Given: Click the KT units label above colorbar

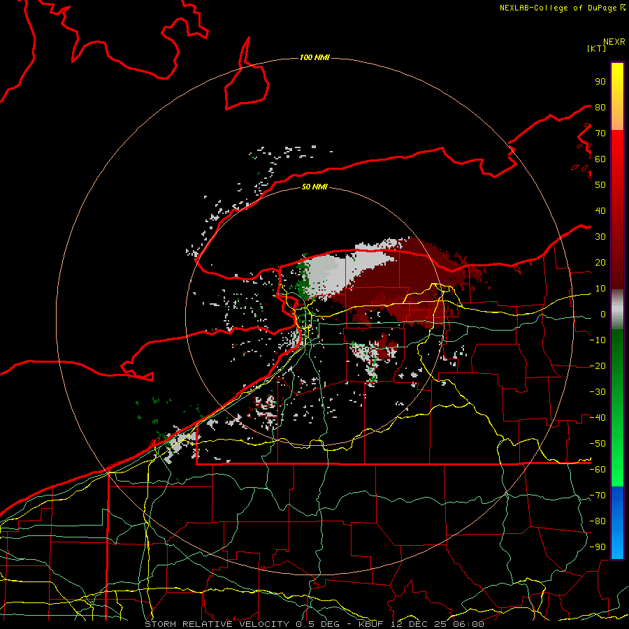Looking at the screenshot, I should pyautogui.click(x=597, y=48).
